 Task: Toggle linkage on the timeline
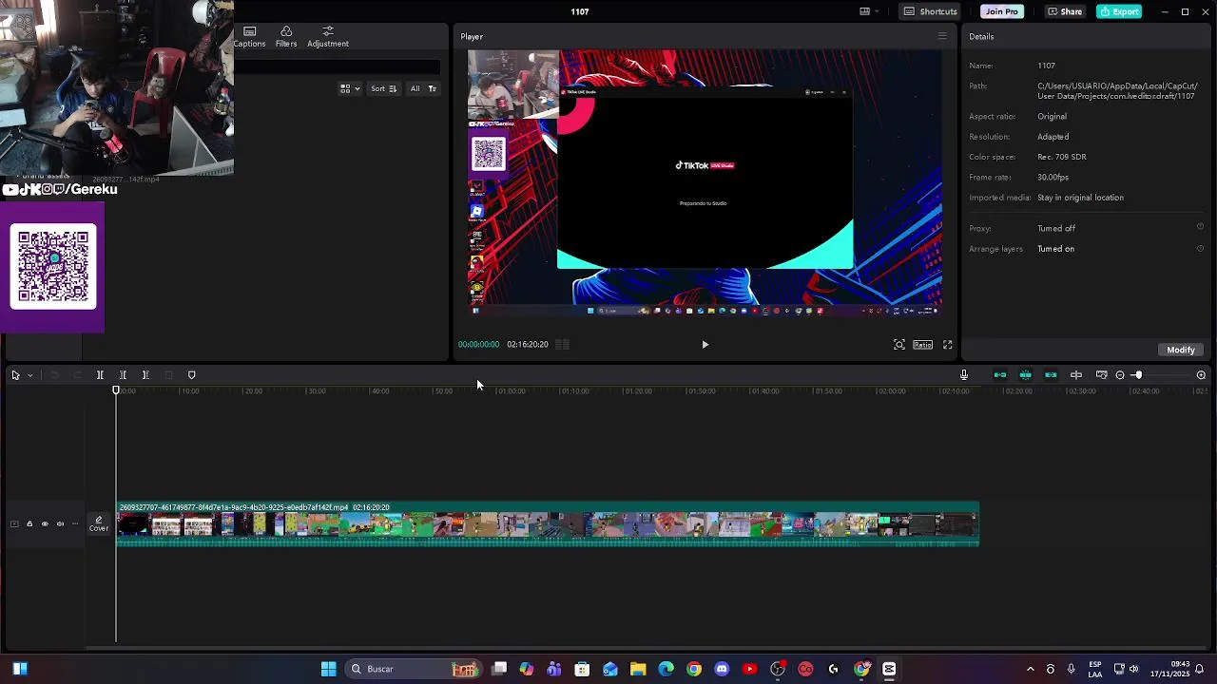coord(1051,375)
